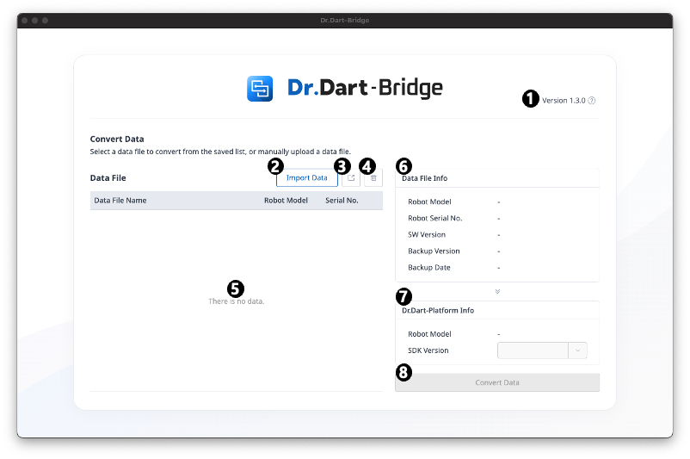Click the Dr.Dart-Bridge logo icon

[260, 89]
